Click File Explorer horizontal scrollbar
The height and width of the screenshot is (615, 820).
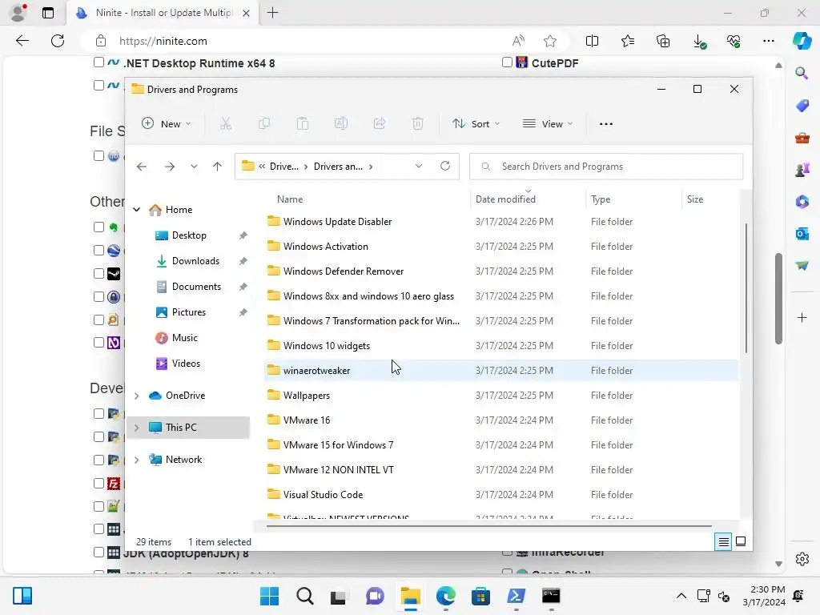coord(489,526)
